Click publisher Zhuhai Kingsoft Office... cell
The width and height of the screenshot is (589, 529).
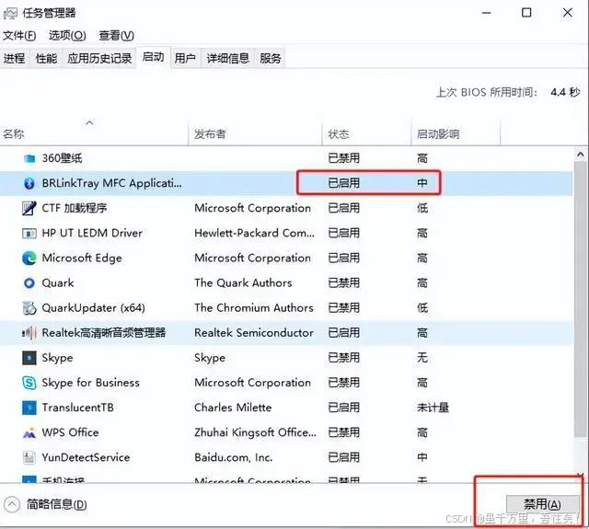tap(256, 432)
